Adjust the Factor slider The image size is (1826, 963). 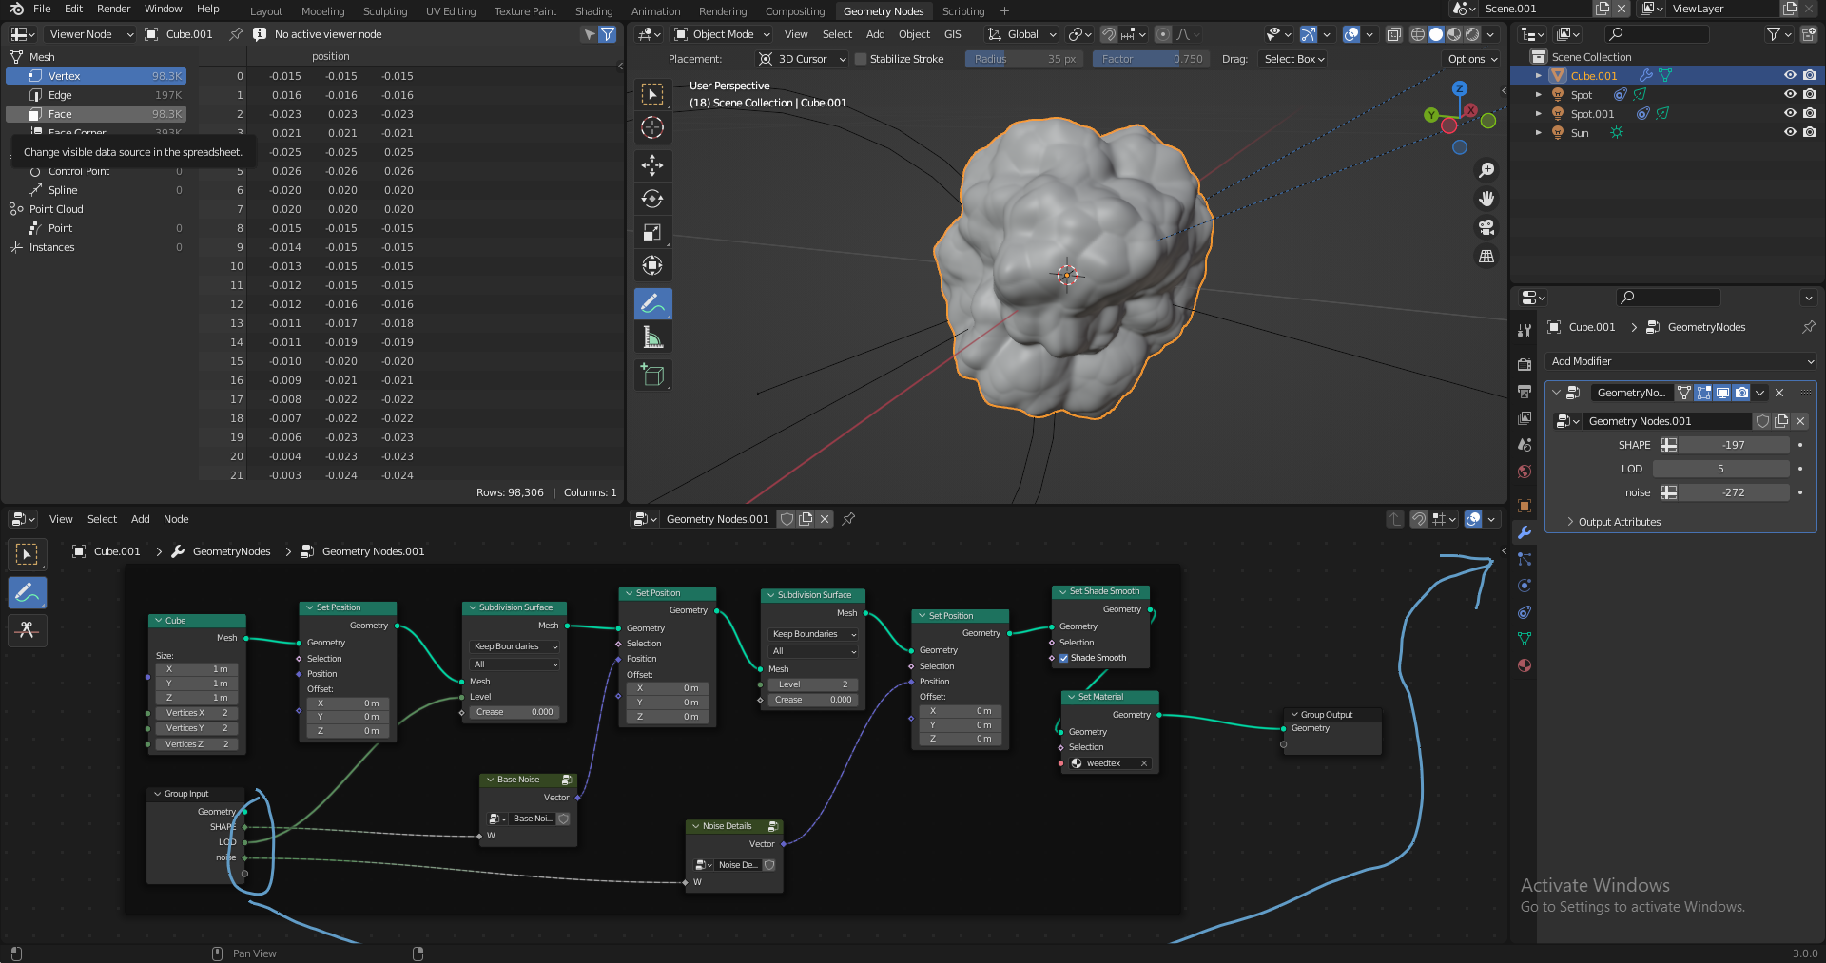pos(1151,59)
